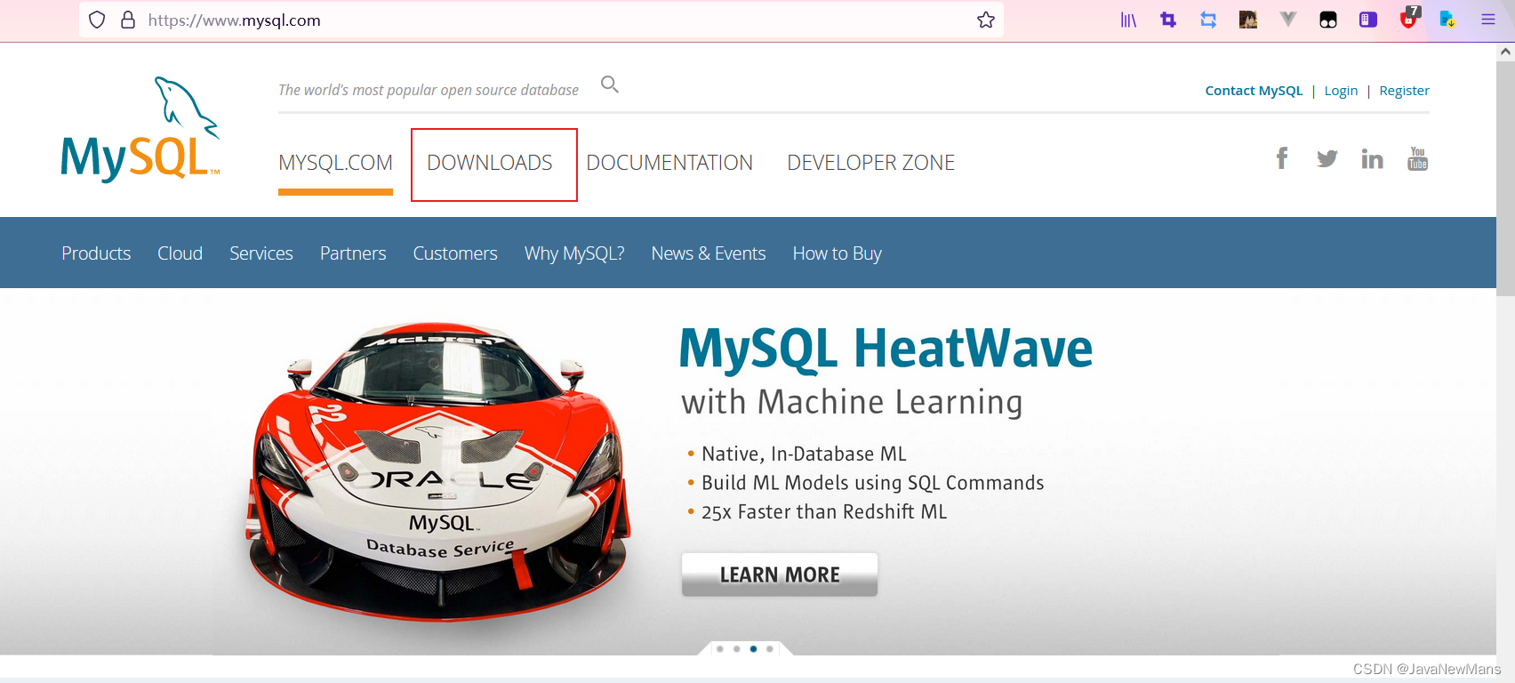Click the translate extension icon
The image size is (1515, 683).
click(1447, 20)
